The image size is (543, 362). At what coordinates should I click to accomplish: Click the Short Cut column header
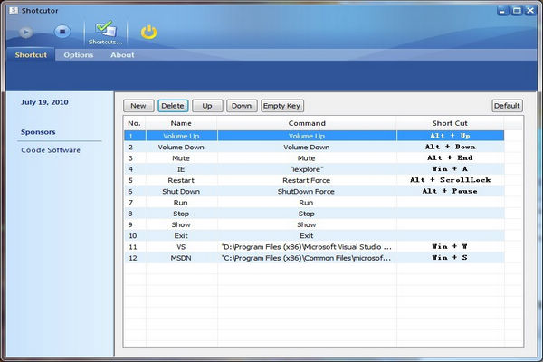(x=450, y=123)
